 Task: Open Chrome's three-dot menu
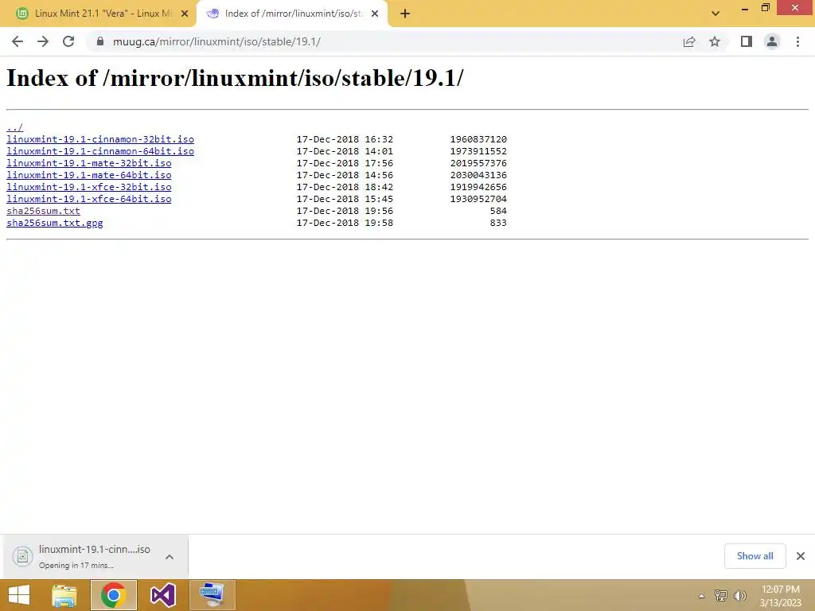point(797,41)
